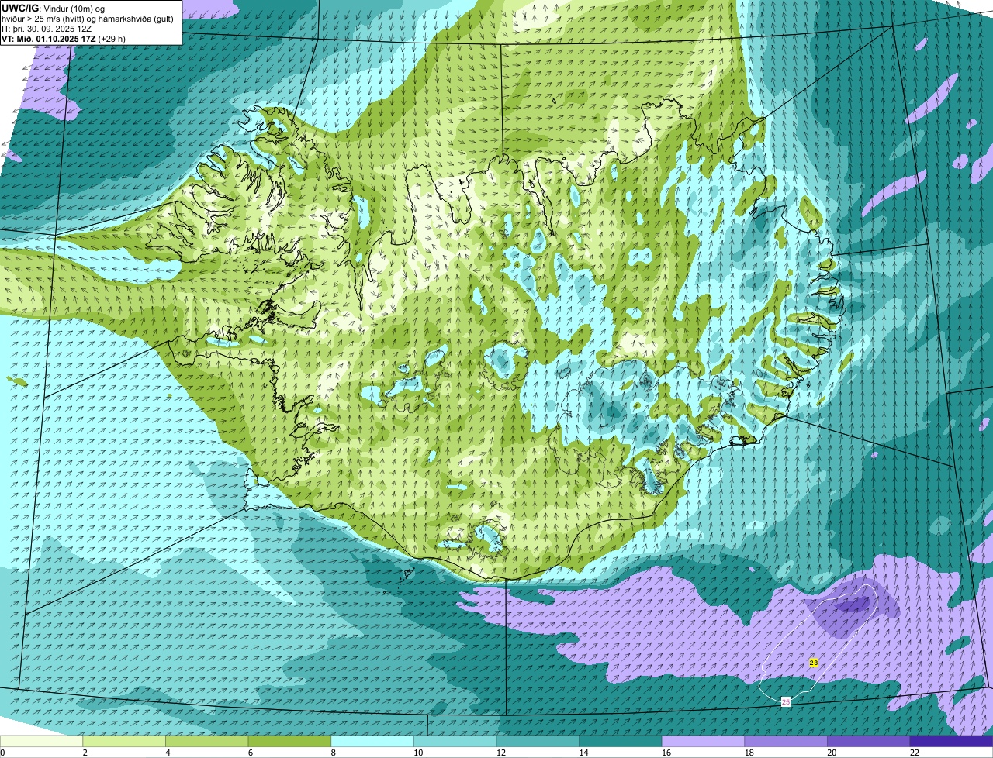
Task: Click the "18" tick on the color scale
Action: pos(749,753)
